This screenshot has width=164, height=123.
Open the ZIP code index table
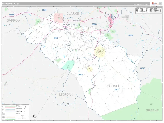tap(149, 10)
